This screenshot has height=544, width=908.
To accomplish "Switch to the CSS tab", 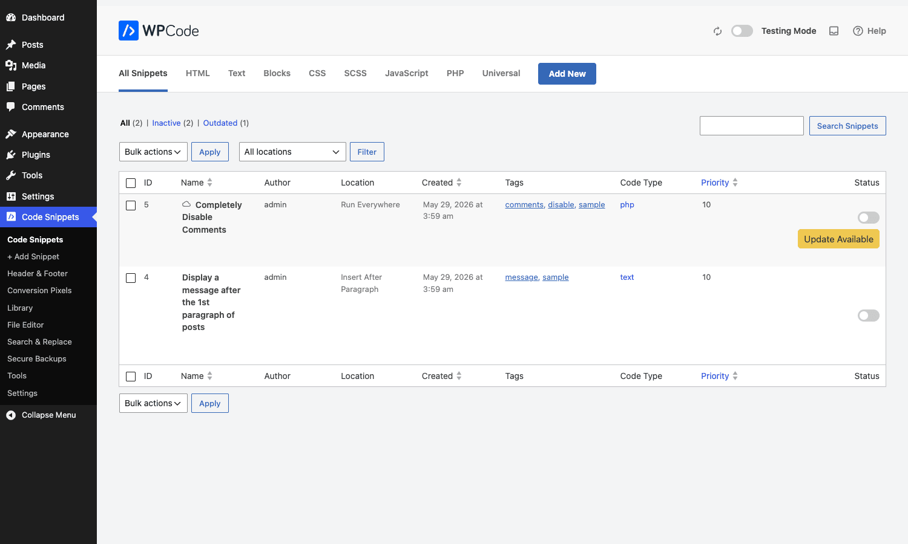I will point(317,73).
